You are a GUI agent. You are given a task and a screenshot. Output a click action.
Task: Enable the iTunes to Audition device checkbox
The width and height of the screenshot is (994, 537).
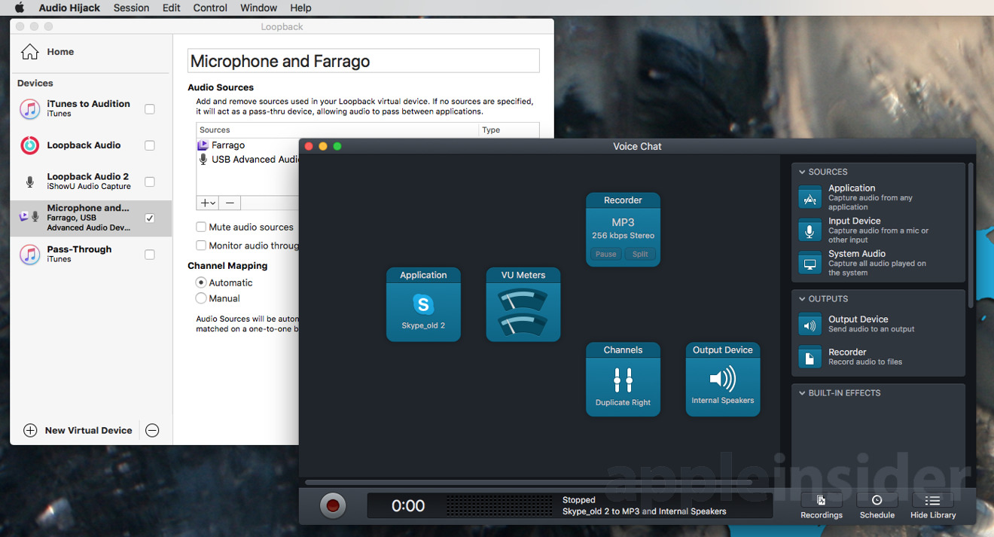[x=150, y=109]
